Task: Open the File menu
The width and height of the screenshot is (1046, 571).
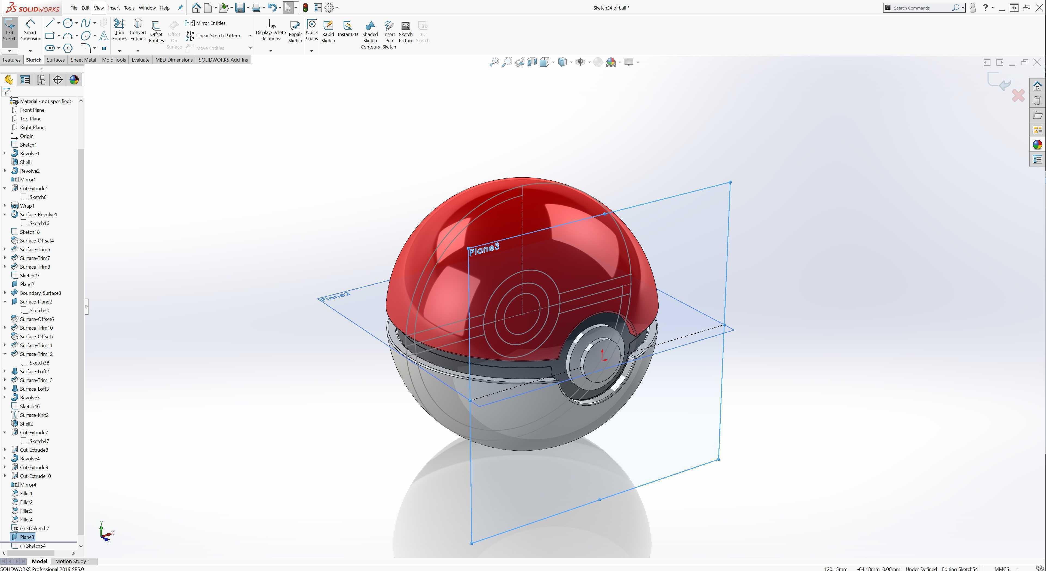Action: point(74,8)
